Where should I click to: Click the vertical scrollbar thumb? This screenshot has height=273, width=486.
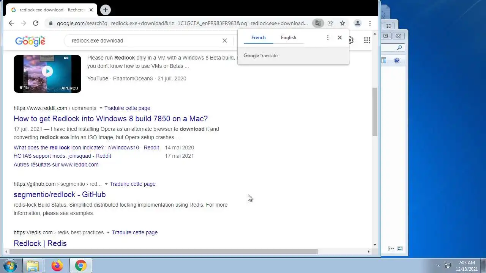tap(375, 112)
